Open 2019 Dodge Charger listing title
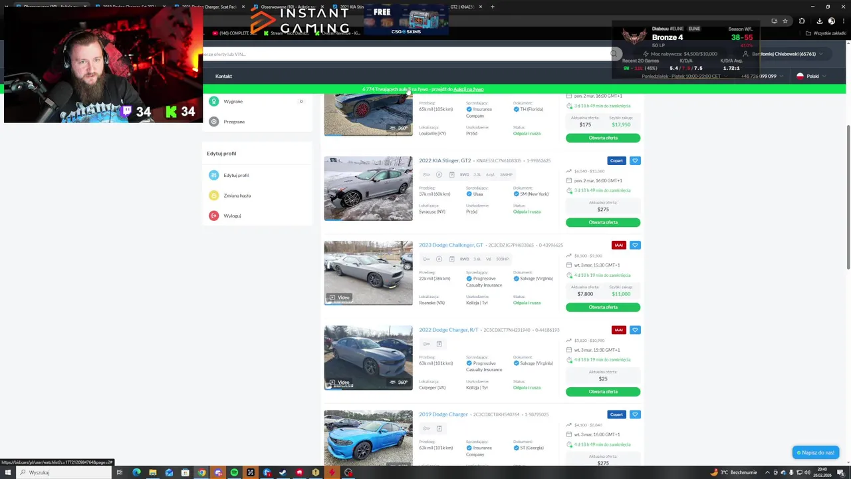Screen dimensions: 851x479 point(443,414)
